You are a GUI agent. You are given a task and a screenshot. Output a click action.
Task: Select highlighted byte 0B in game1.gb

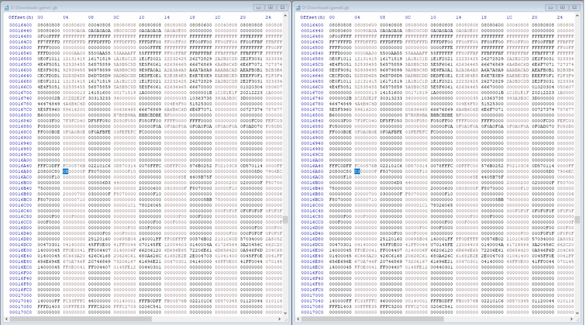65,171
